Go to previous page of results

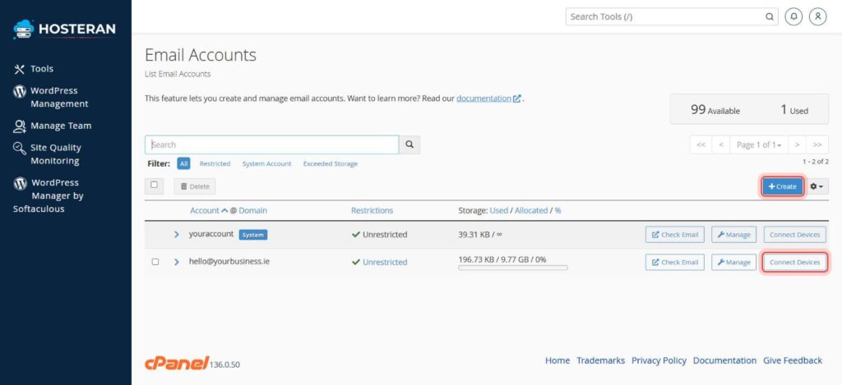(x=720, y=144)
